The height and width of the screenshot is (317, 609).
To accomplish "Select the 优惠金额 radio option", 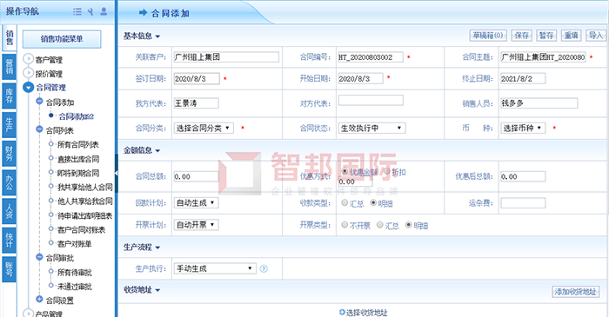I will [x=345, y=171].
